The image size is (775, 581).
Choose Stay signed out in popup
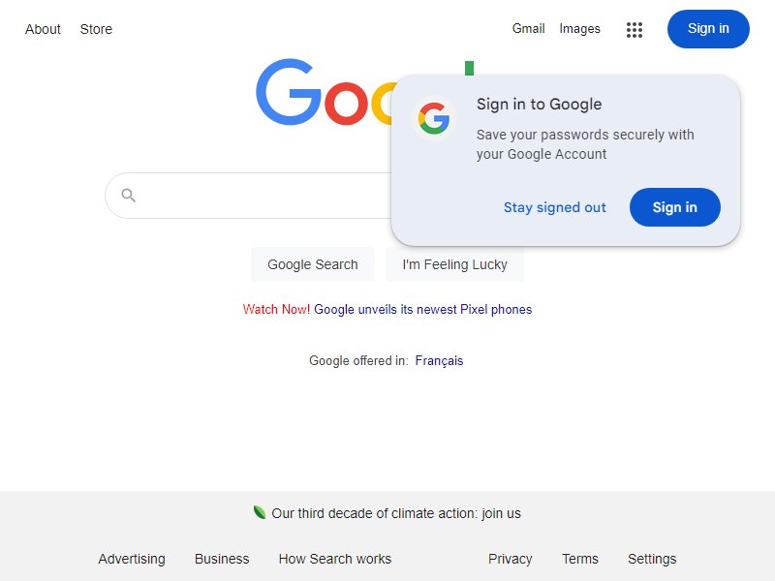click(x=554, y=207)
